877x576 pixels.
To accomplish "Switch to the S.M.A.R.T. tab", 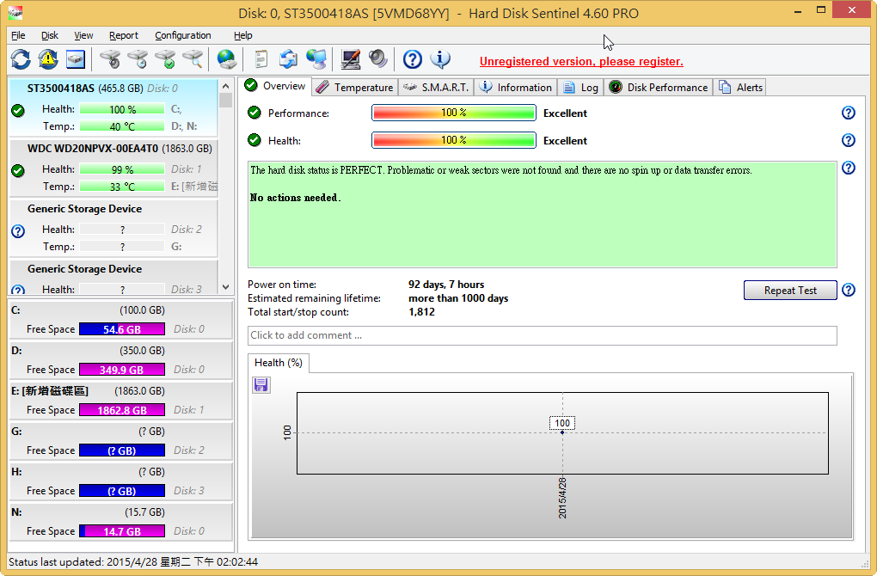I will pos(437,87).
